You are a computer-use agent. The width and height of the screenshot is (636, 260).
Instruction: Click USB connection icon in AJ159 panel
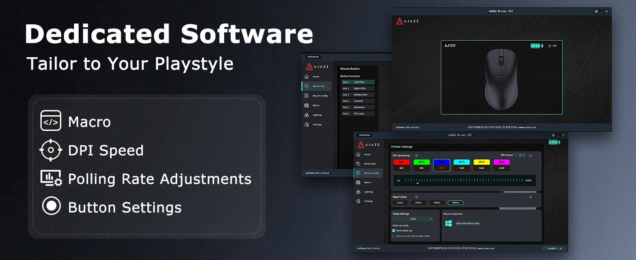(550, 45)
